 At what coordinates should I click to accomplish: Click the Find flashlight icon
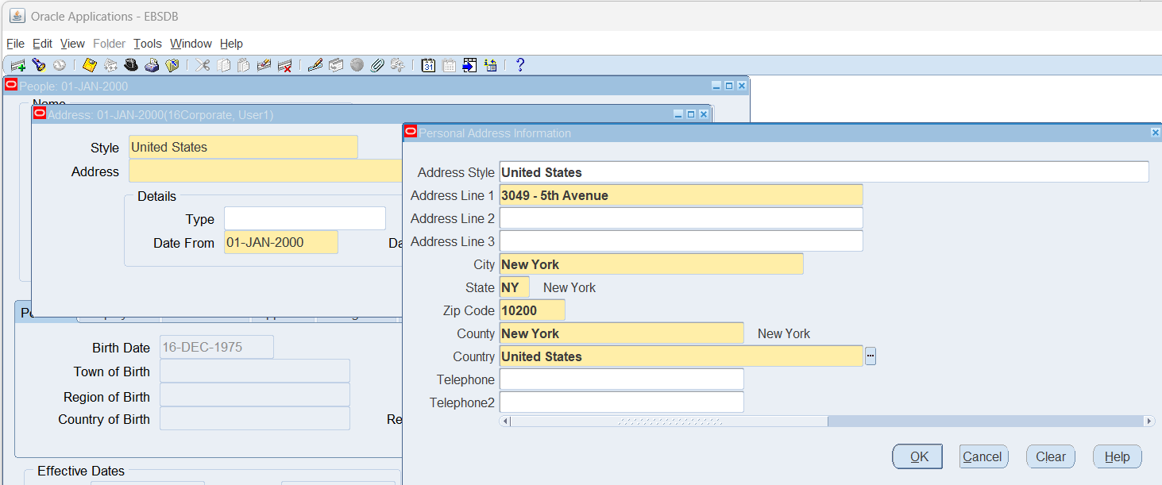point(38,66)
